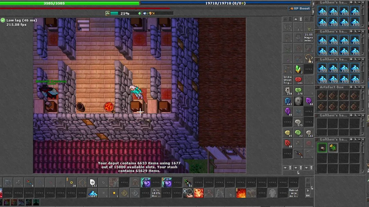Click the 25% progress bar
Screen dimensions: 369x207
(x=125, y=13)
